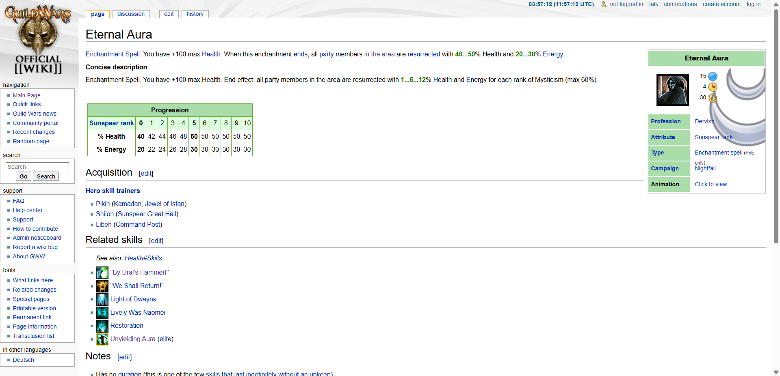Open Sunspear Great Hall link

[147, 214]
